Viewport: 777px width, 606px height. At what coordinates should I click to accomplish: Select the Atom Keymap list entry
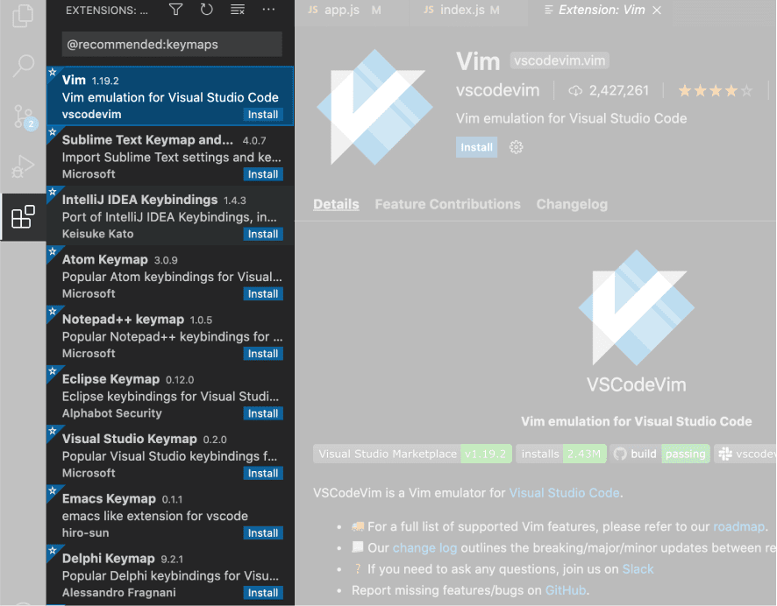tap(170, 276)
